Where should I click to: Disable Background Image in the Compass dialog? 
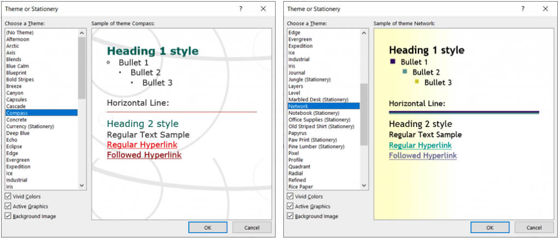point(8,216)
